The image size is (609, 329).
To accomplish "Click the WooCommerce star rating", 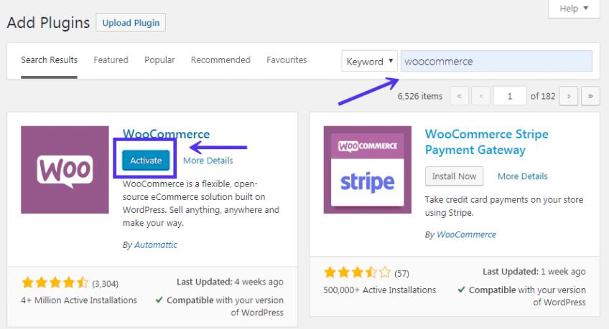I will [55, 282].
